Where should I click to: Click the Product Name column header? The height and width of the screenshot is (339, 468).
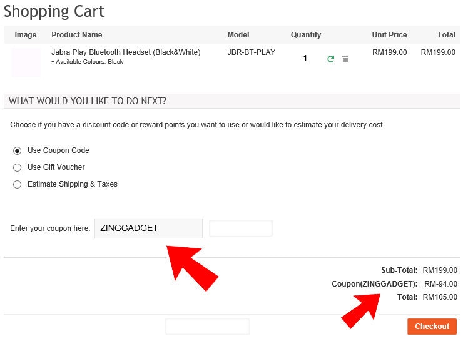(x=77, y=35)
